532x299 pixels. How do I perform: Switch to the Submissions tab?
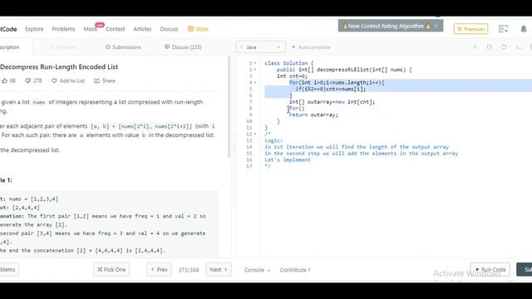point(123,47)
